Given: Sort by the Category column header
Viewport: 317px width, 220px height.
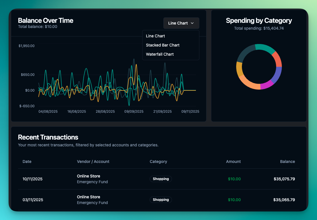Looking at the screenshot, I should pos(158,162).
